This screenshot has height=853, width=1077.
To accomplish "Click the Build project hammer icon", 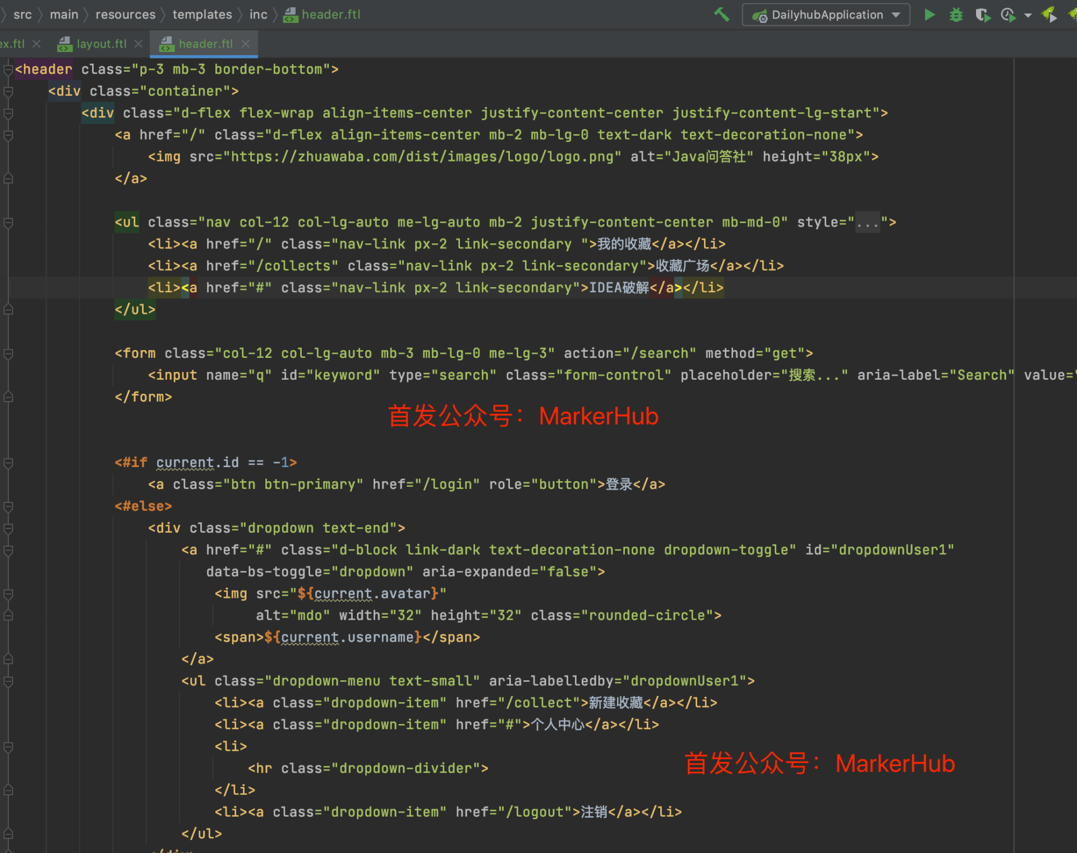I will tap(721, 15).
